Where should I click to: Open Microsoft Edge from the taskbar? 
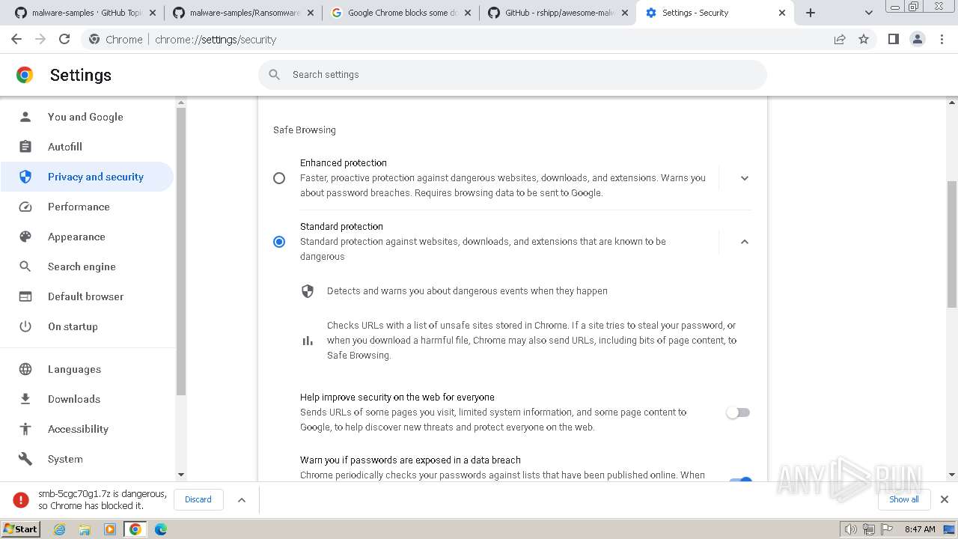click(x=160, y=529)
